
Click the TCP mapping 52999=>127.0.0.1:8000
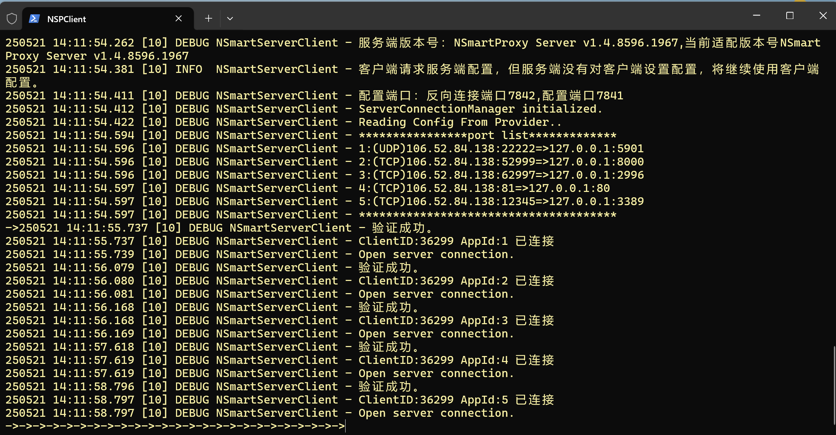501,162
